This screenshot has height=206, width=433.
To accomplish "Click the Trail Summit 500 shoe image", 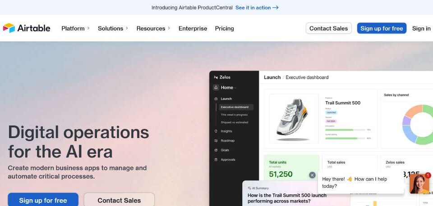I will tap(291, 119).
